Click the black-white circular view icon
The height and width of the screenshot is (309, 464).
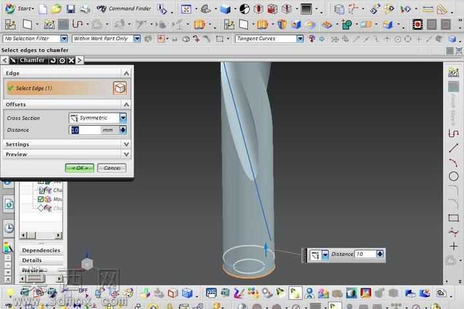pos(245,9)
